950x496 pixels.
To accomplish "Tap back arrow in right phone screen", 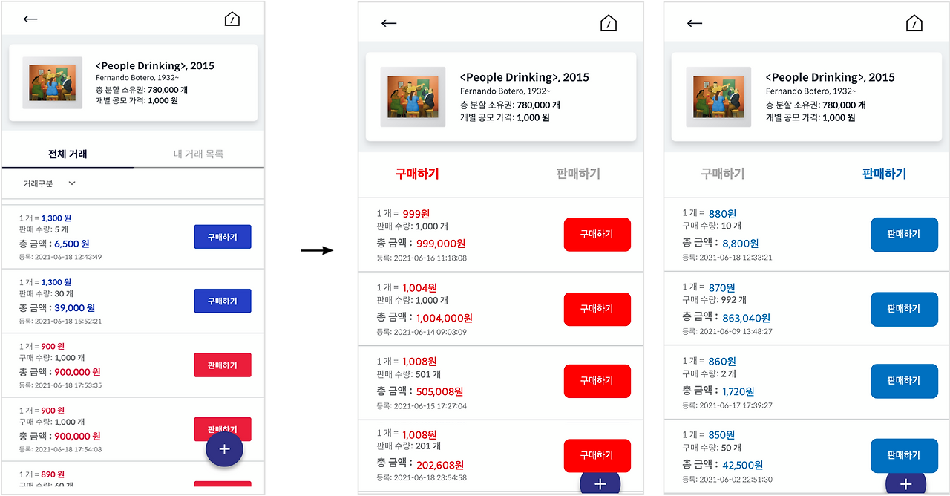I will (x=695, y=23).
